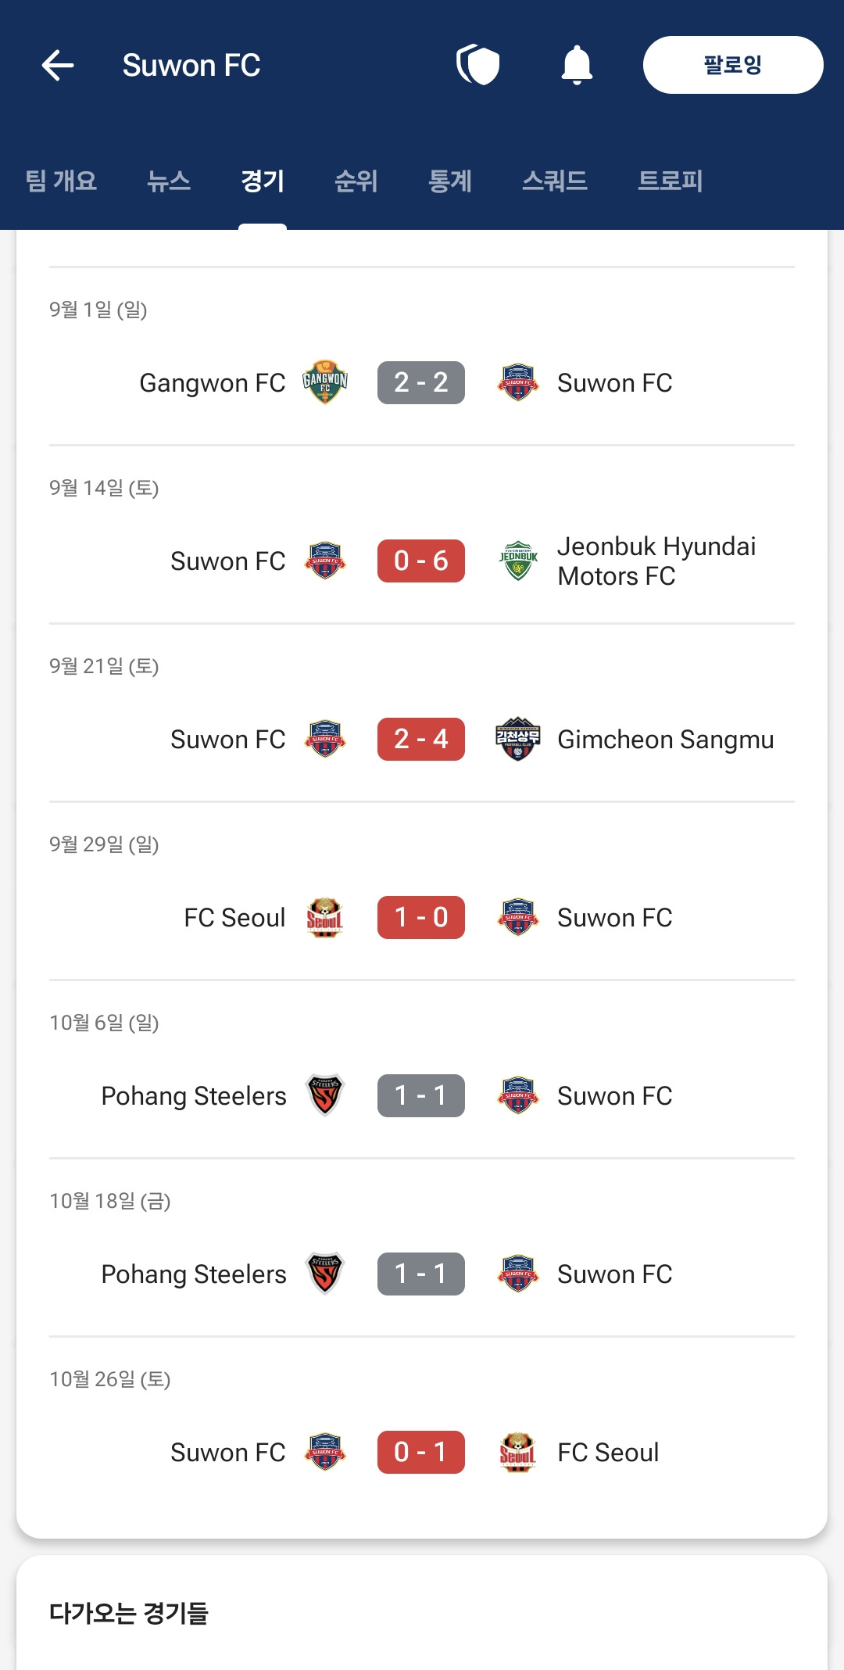The image size is (844, 1670).
Task: Select the Pohang Steelers logo
Action: pos(326,1095)
